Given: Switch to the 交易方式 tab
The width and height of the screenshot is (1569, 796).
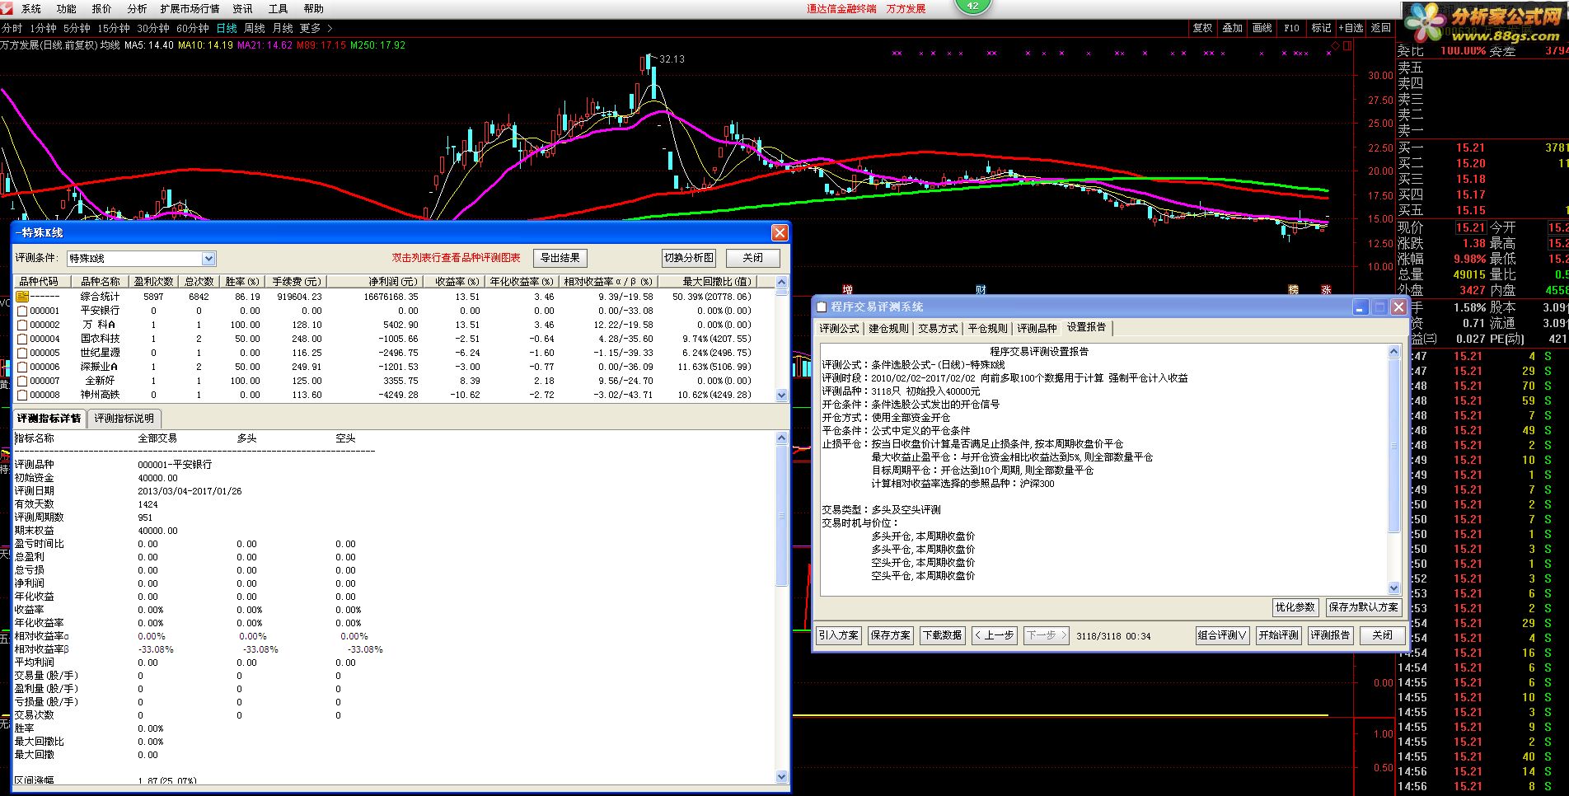Looking at the screenshot, I should 939,329.
